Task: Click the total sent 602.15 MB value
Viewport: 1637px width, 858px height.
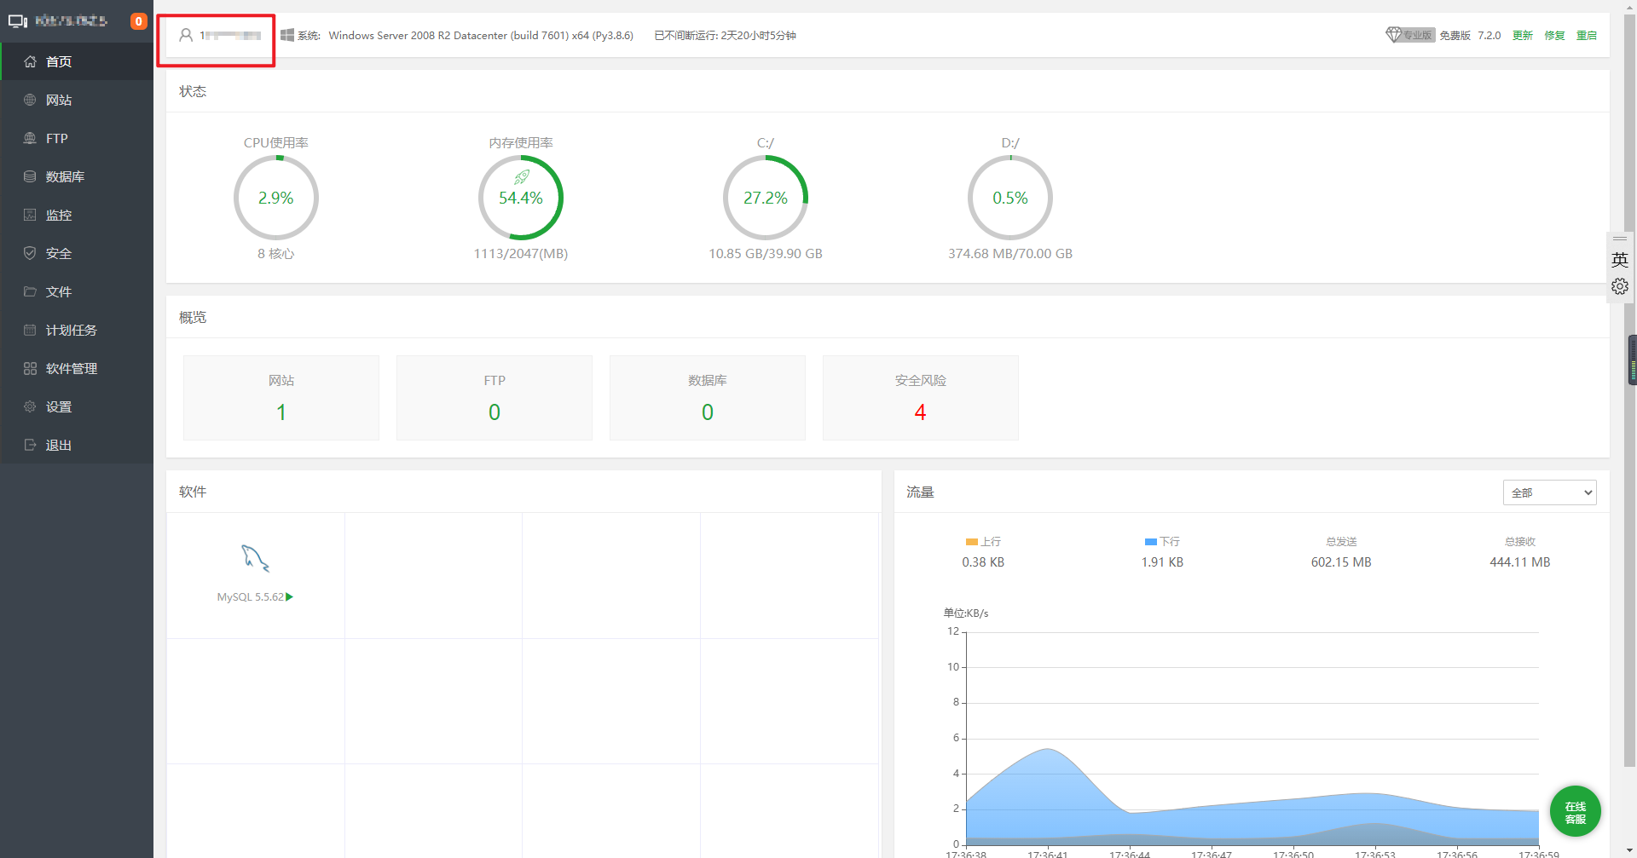Action: click(1341, 562)
